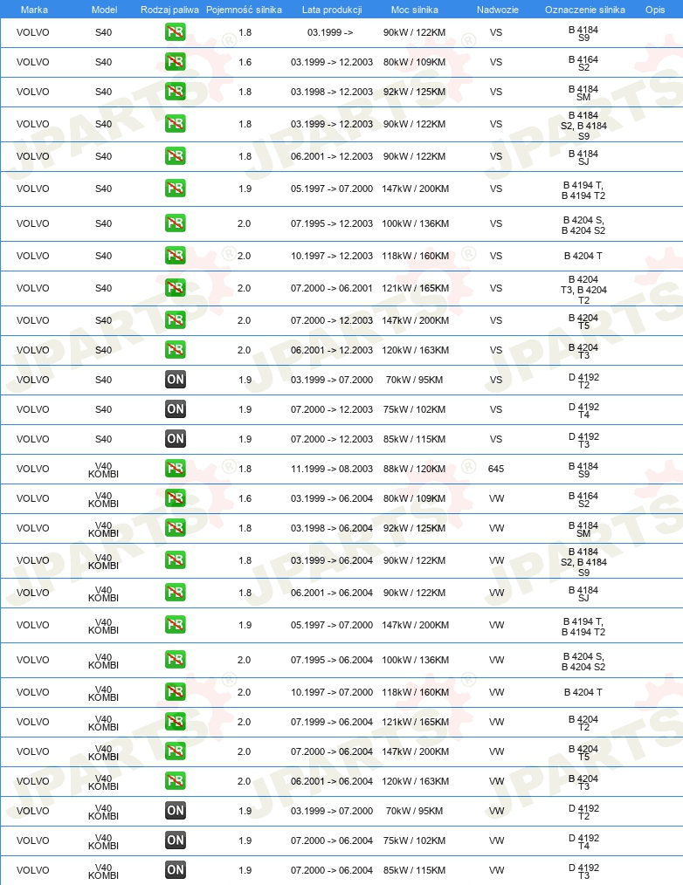Image resolution: width=683 pixels, height=885 pixels.
Task: Click 'B 4184 SM' engine code in V40 Kombi row
Action: pos(583,529)
